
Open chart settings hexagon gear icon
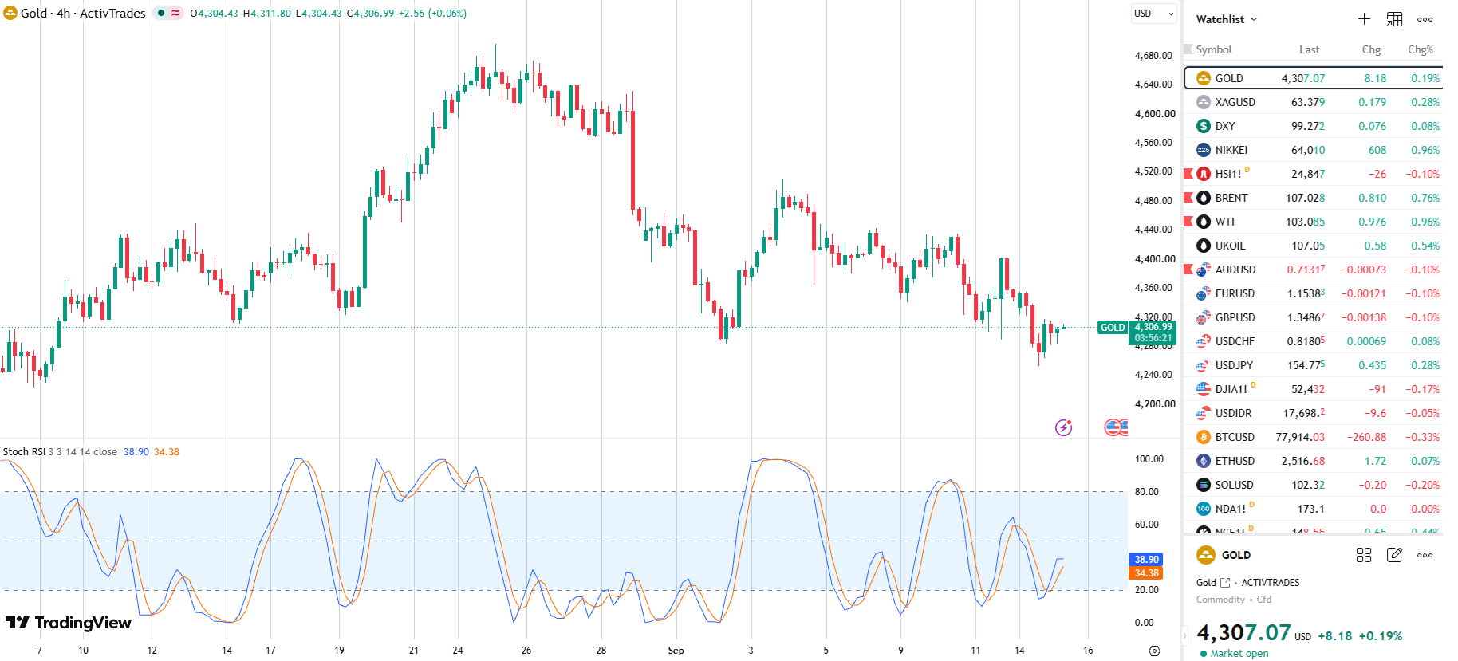1154,651
